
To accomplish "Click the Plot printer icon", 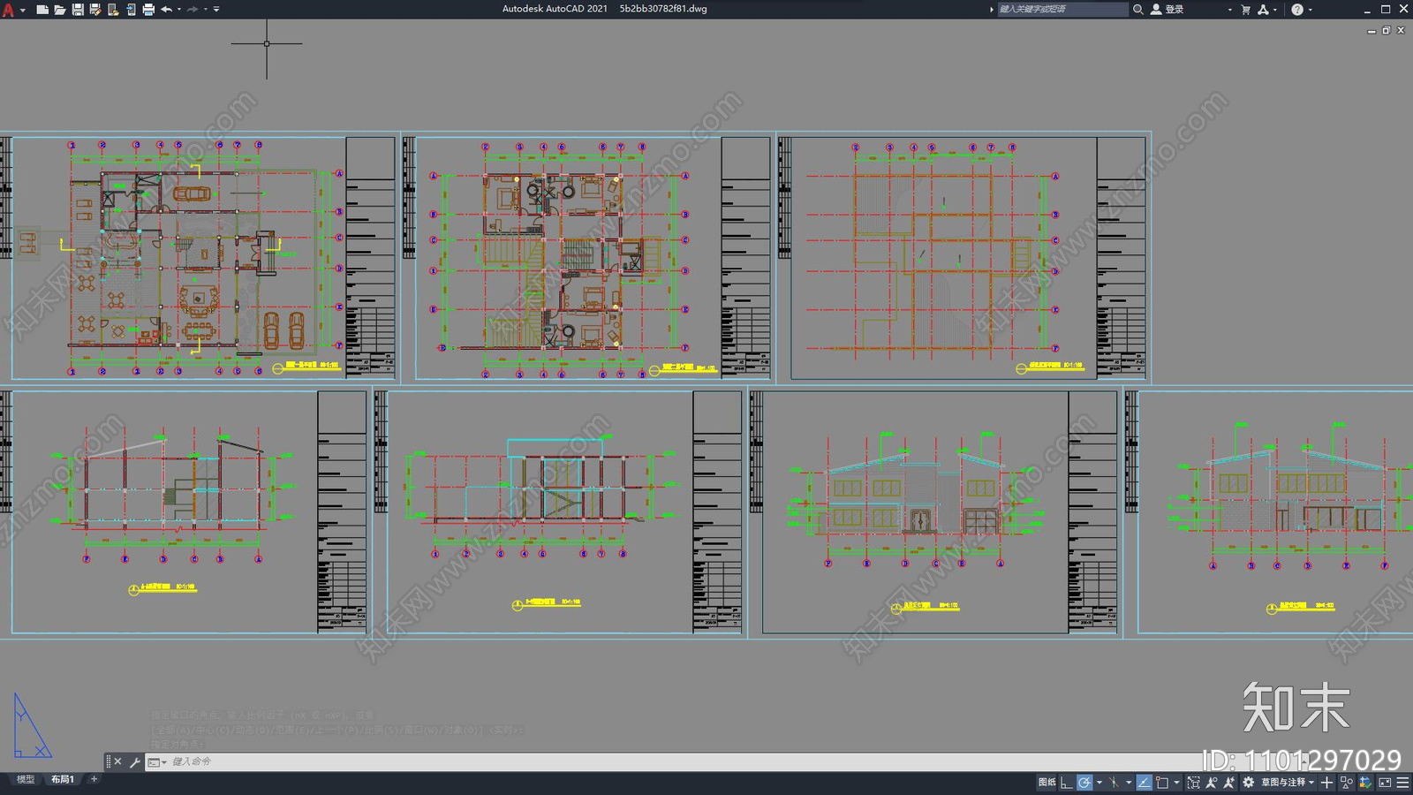I will click(148, 10).
